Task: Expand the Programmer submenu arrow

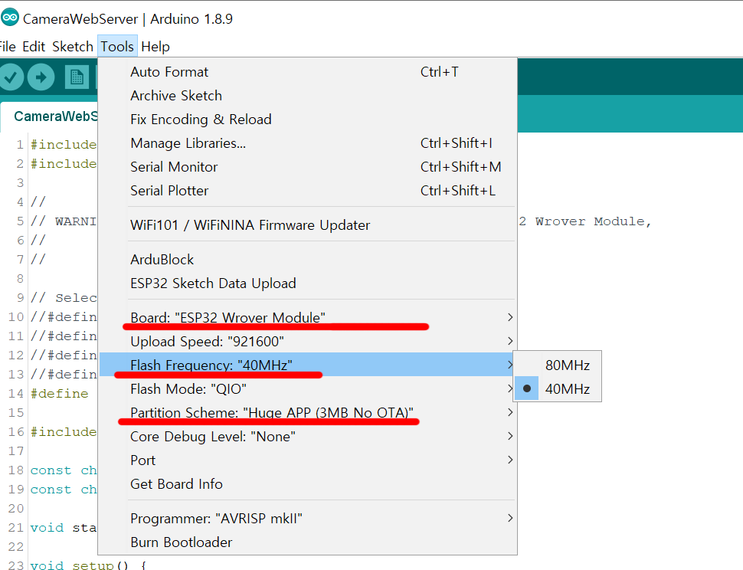Action: pos(510,518)
